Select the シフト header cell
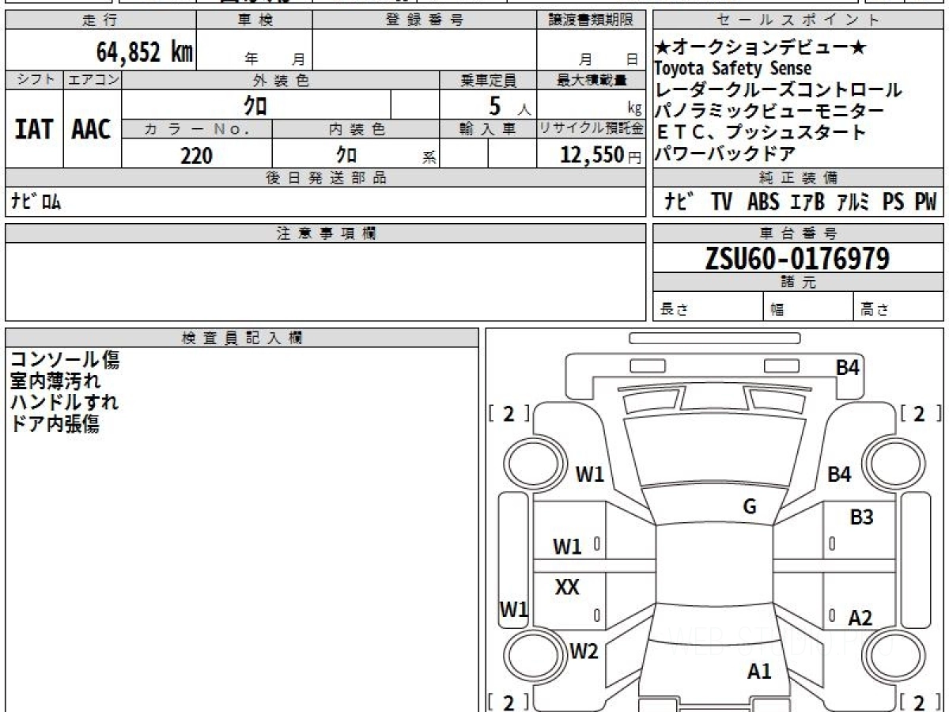 click(34, 80)
